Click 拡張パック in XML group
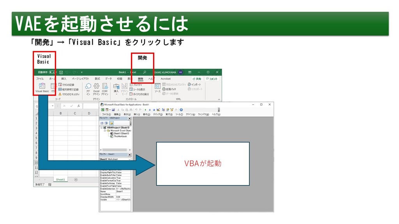The image size is (399, 224). (169, 89)
